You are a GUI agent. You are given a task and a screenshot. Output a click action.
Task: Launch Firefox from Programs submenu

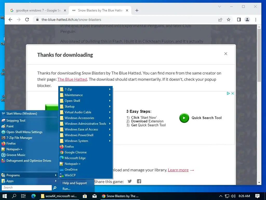(x=85, y=147)
